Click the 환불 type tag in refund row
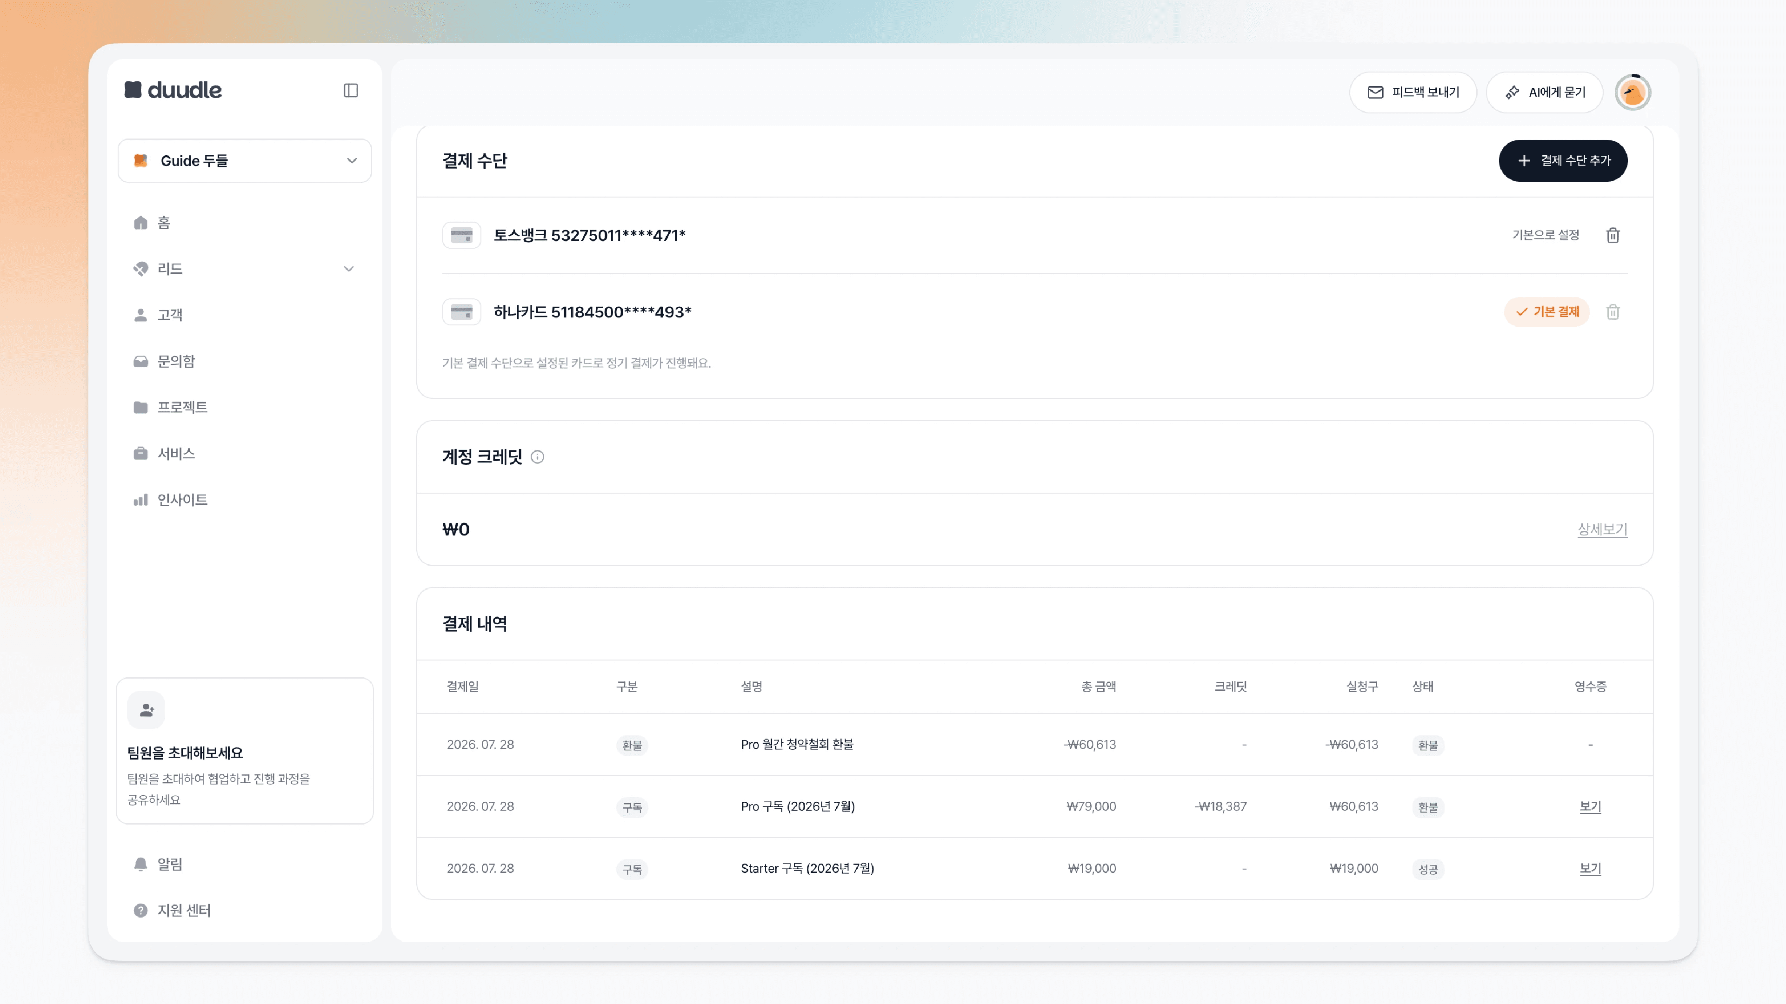Image resolution: width=1786 pixels, height=1004 pixels. pyautogui.click(x=632, y=746)
